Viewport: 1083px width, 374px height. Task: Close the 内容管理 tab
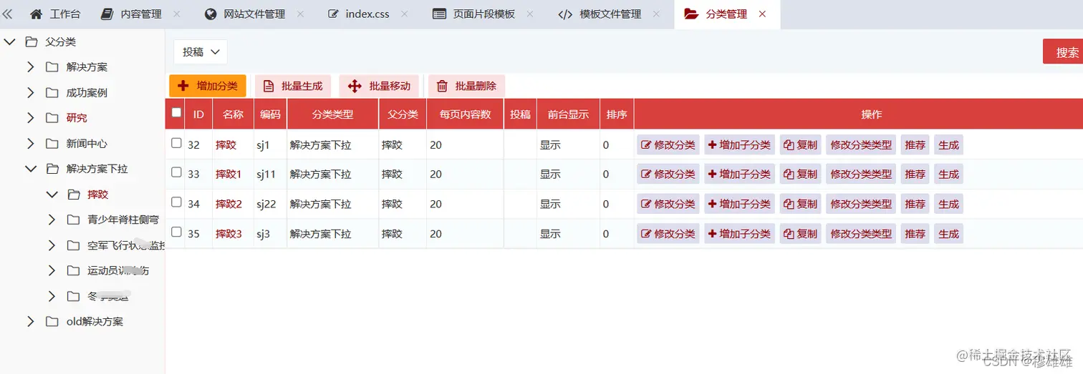click(x=177, y=14)
